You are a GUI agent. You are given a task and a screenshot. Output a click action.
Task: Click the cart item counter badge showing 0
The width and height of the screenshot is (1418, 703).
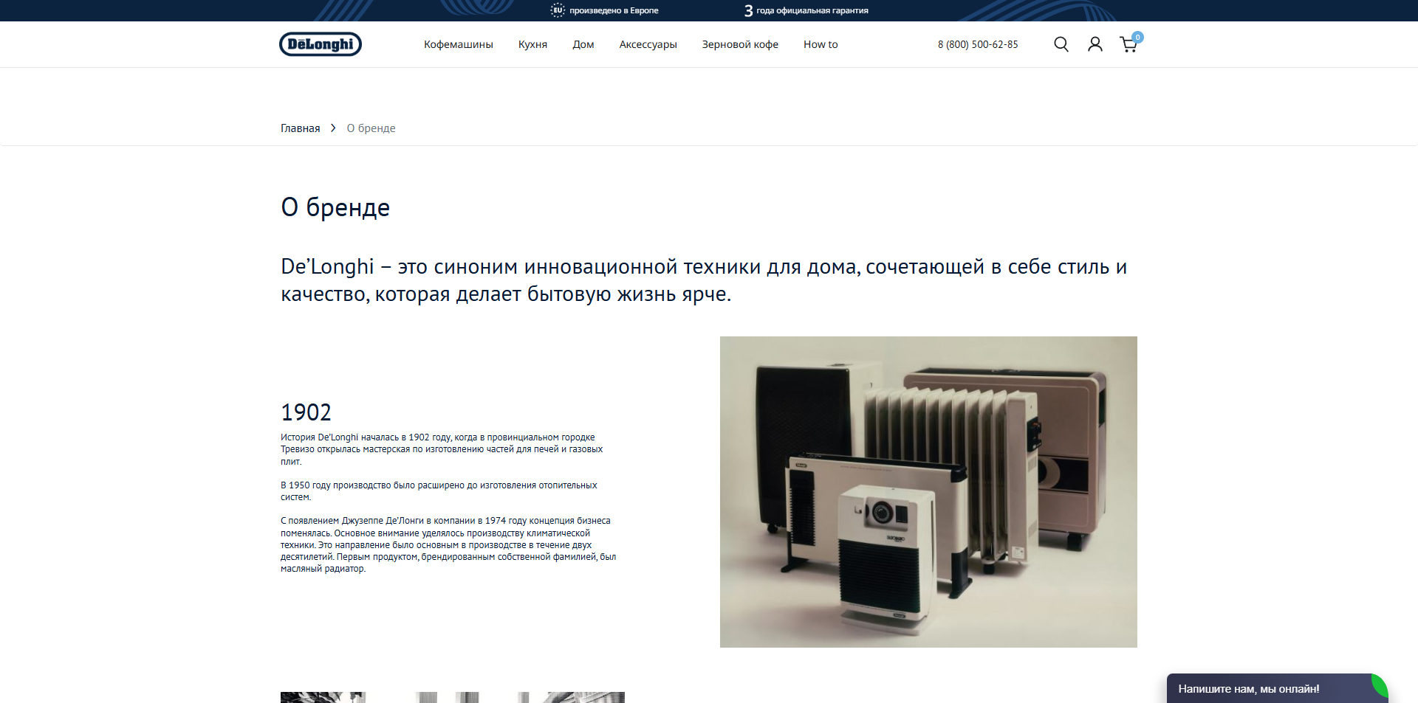coord(1137,37)
